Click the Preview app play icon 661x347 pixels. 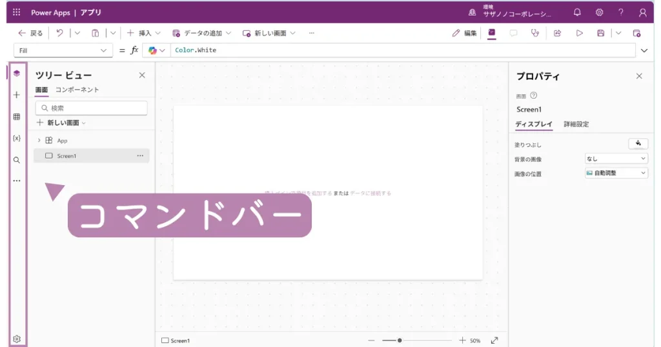(x=579, y=33)
